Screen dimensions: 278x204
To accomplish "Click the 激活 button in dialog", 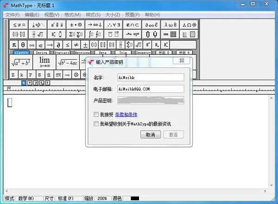I will point(173,134).
